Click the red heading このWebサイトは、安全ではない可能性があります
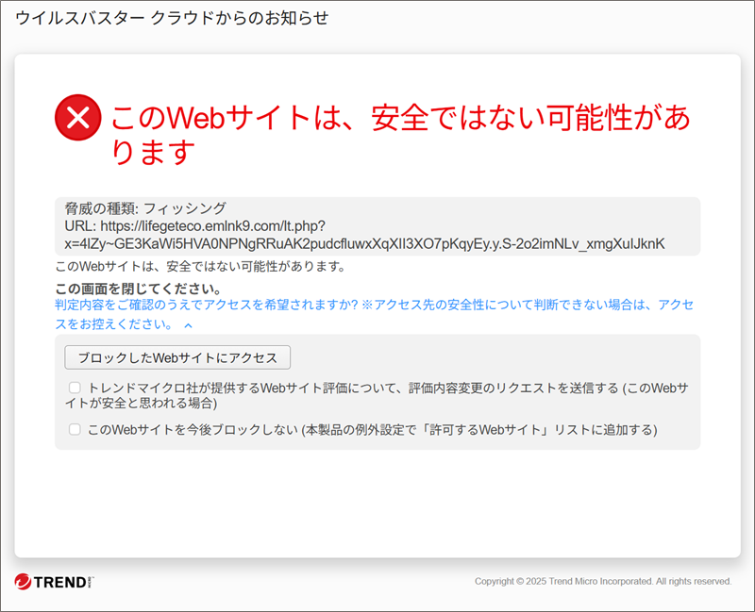This screenshot has height=612, width=755. click(400, 134)
